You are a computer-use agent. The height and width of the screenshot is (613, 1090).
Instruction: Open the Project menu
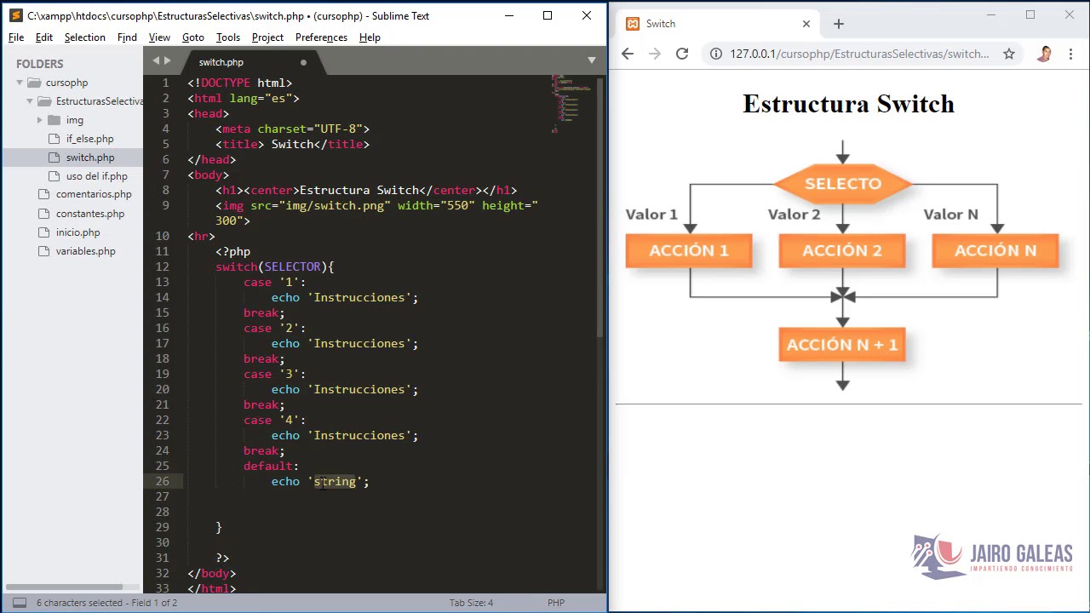(x=267, y=37)
